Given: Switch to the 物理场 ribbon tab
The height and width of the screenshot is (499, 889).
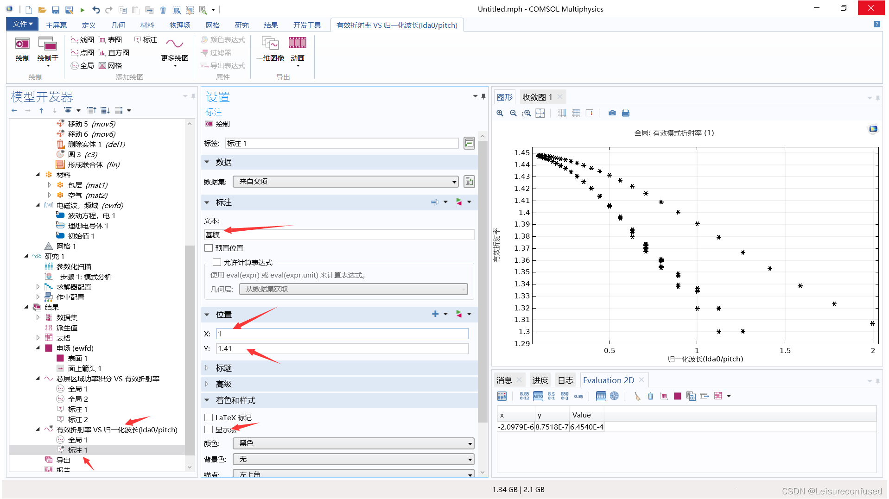Looking at the screenshot, I should [180, 25].
